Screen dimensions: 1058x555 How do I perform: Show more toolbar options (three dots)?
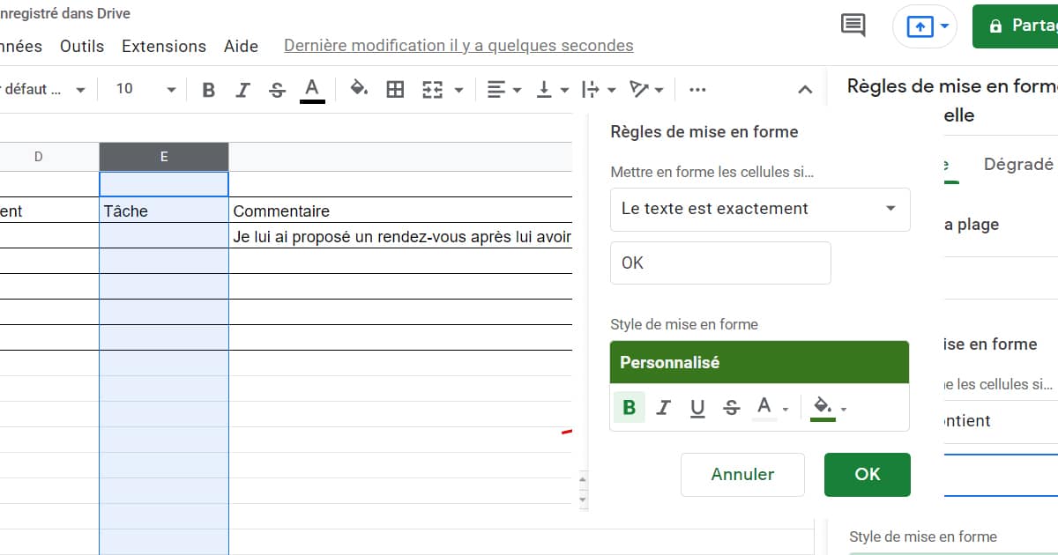[x=697, y=90]
